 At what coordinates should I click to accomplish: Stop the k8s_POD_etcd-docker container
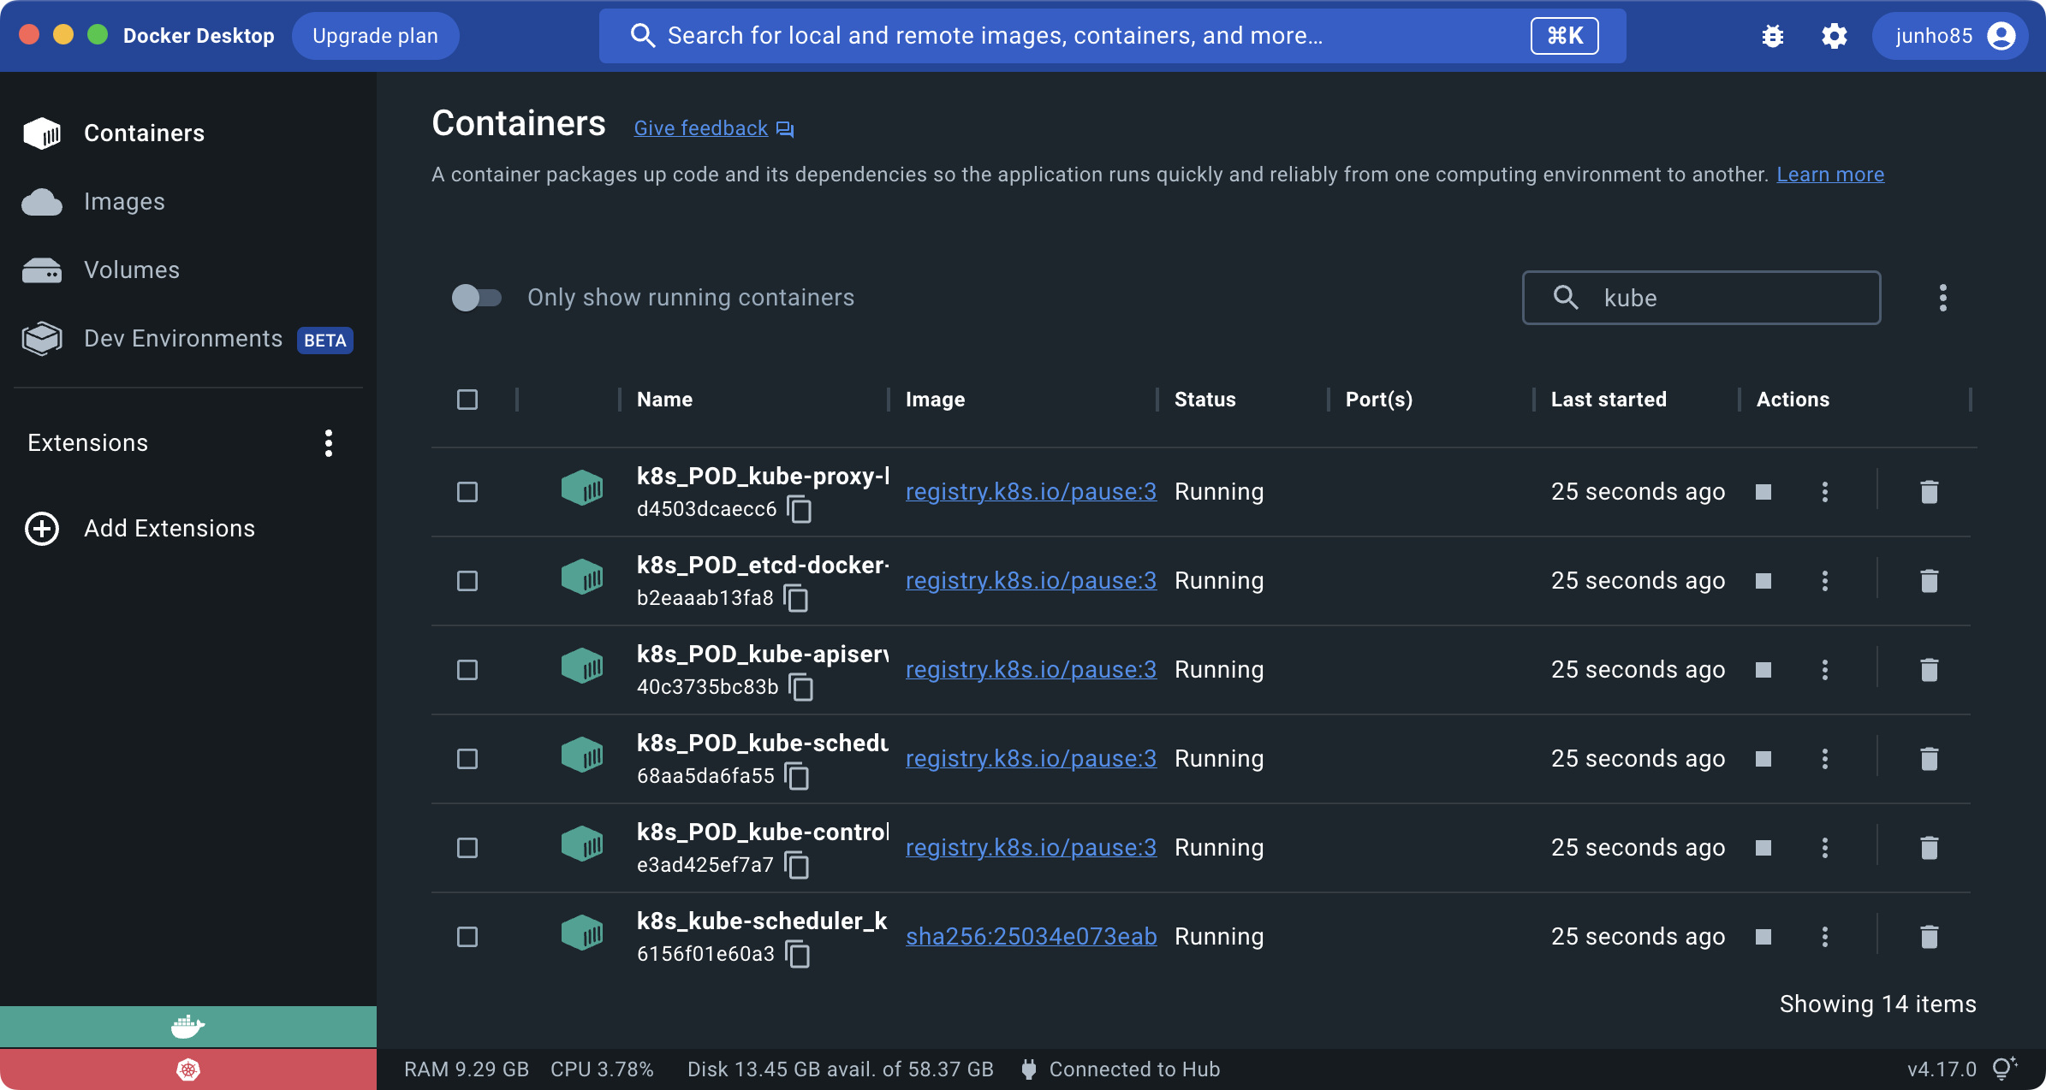(x=1763, y=581)
